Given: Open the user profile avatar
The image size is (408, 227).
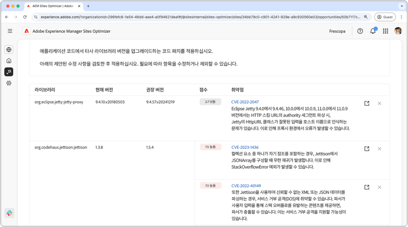Looking at the screenshot, I should click(398, 31).
